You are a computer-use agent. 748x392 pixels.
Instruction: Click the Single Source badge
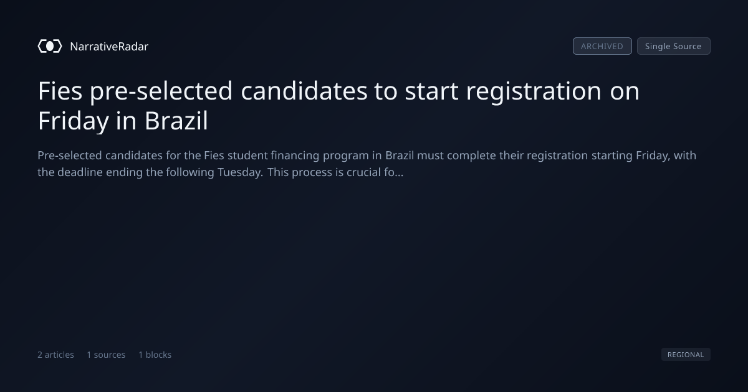pyautogui.click(x=673, y=46)
